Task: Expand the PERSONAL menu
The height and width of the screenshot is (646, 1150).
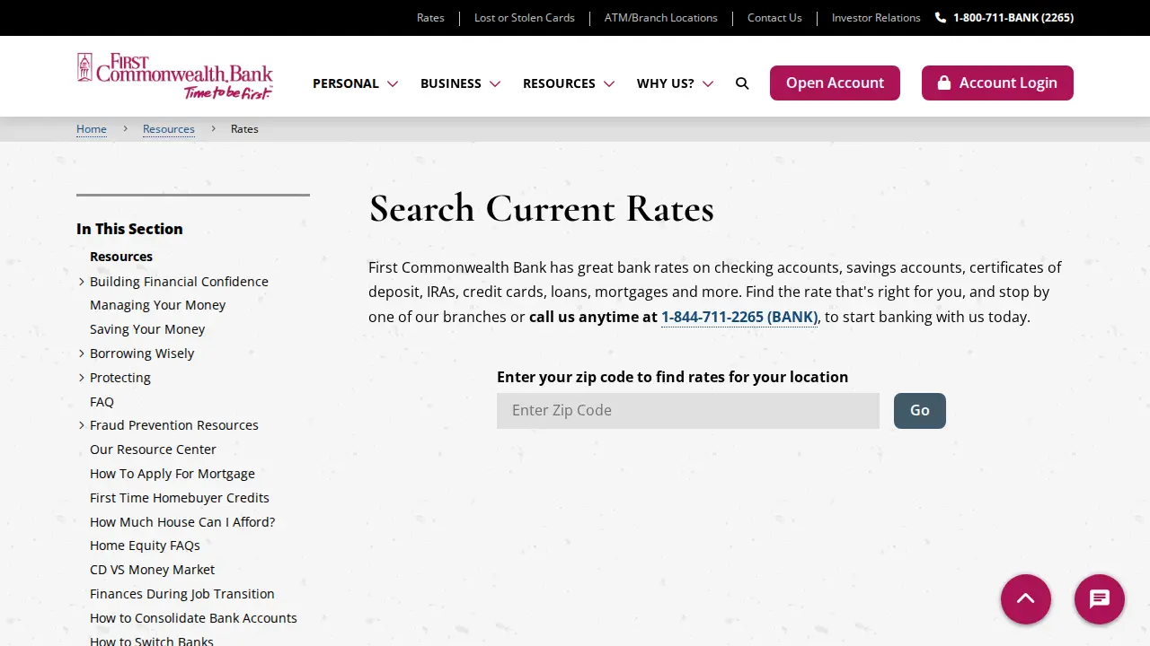Action: (x=355, y=83)
